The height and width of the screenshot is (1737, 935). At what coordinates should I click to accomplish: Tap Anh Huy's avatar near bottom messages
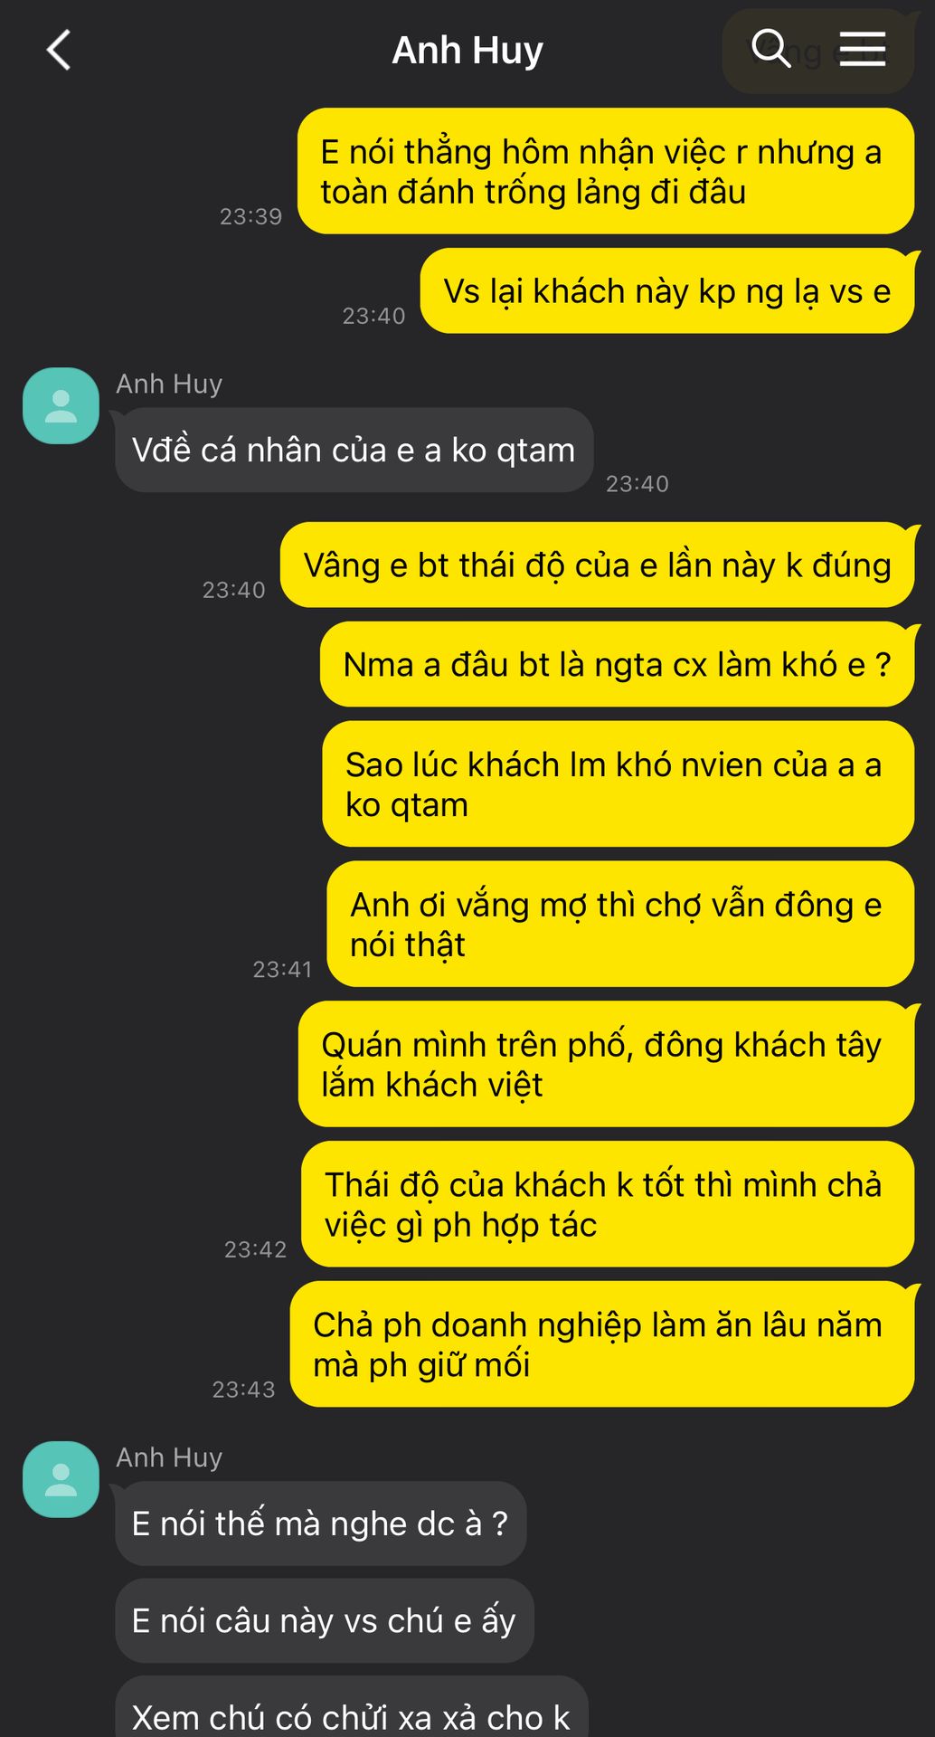[x=61, y=1479]
